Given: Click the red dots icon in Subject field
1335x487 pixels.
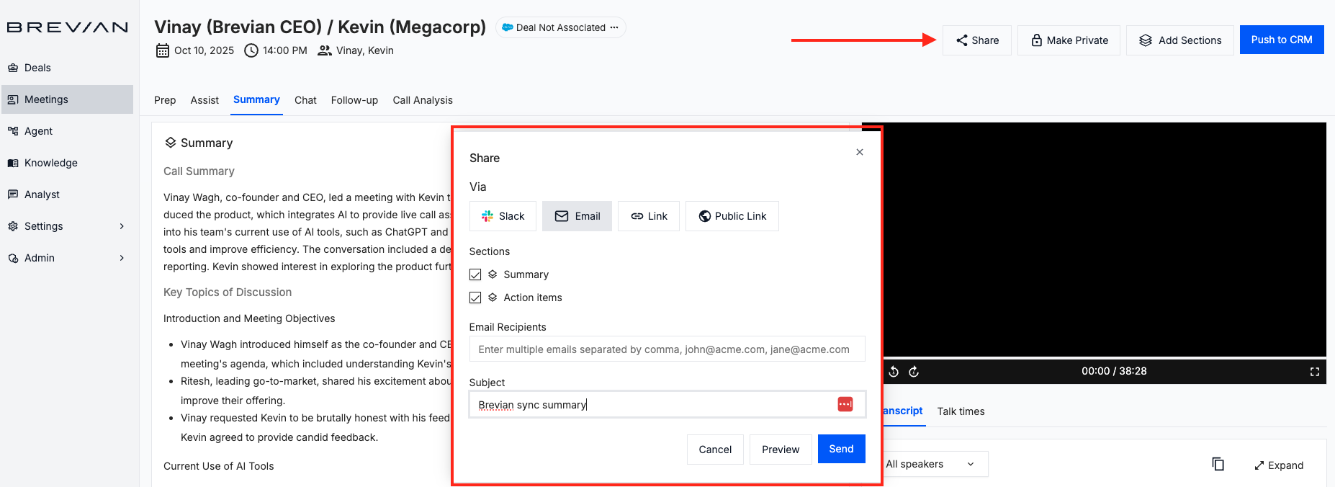Looking at the screenshot, I should [845, 404].
